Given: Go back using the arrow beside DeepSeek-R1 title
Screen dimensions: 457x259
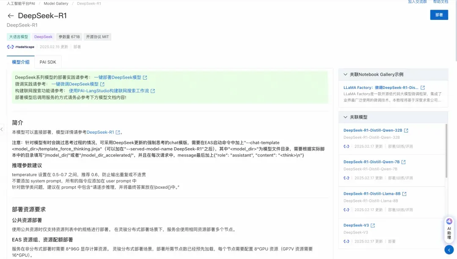Looking at the screenshot, I should 11,16.
